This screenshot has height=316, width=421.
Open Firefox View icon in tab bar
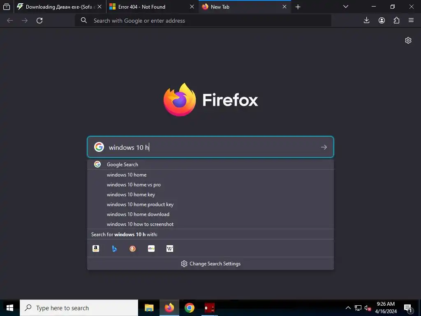click(7, 7)
